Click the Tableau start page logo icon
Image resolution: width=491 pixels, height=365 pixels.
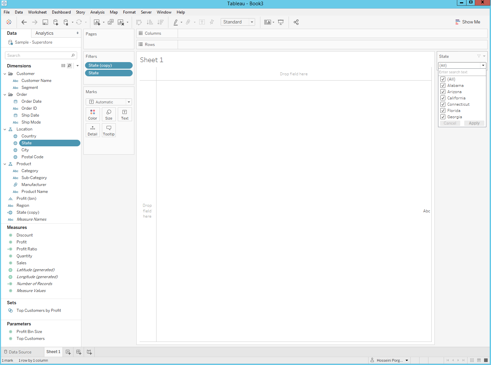(x=9, y=22)
